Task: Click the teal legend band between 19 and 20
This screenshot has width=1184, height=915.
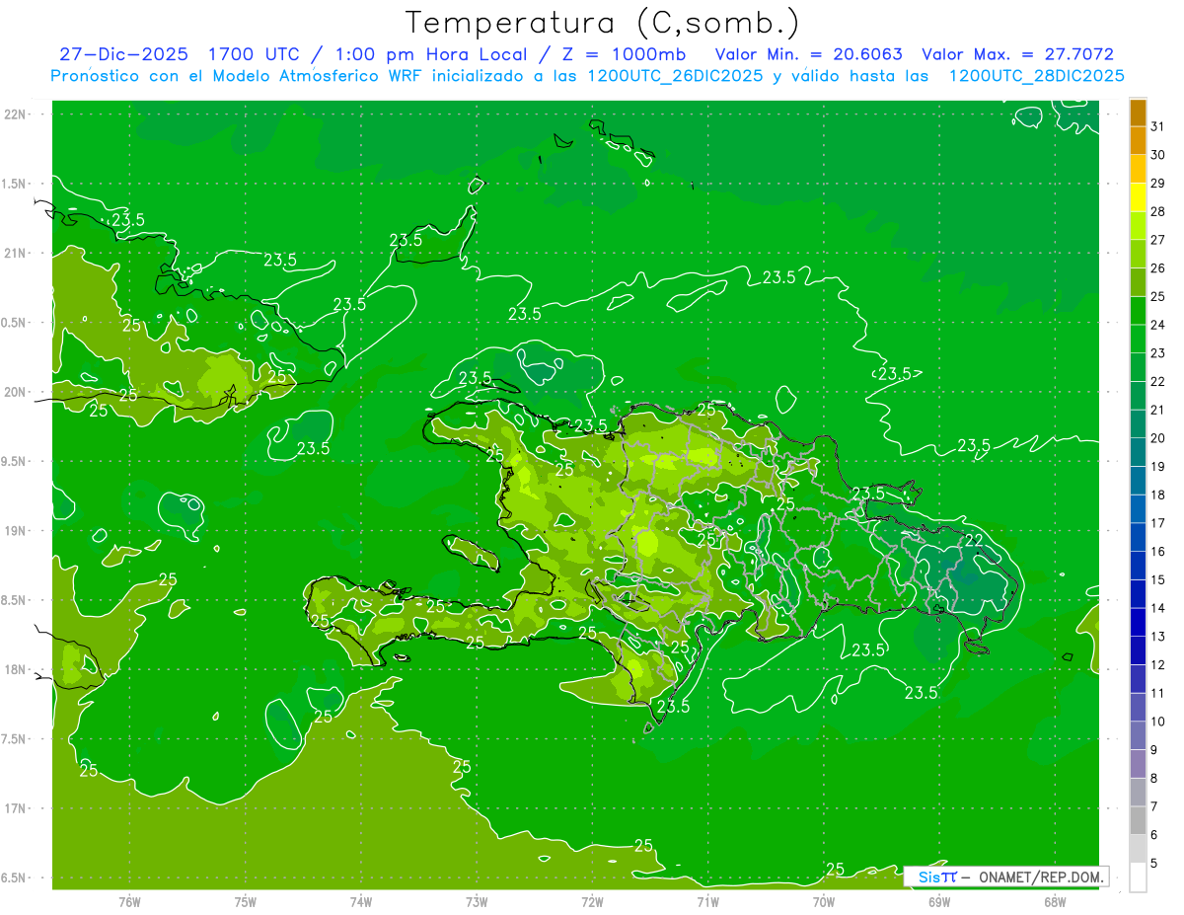Action: (x=1138, y=452)
